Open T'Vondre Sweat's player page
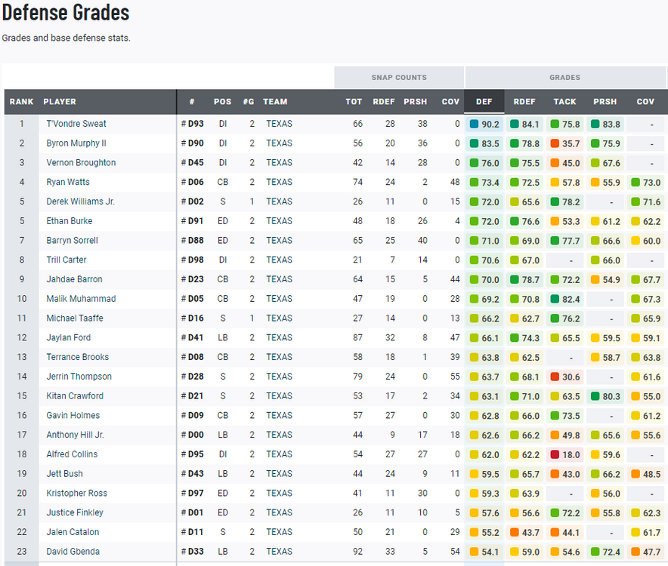 point(76,124)
